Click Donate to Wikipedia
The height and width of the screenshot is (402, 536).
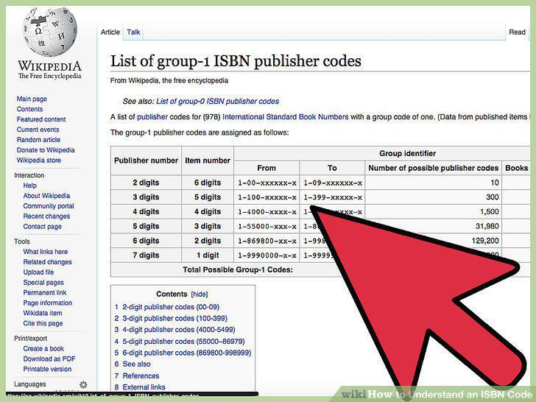tap(46, 150)
